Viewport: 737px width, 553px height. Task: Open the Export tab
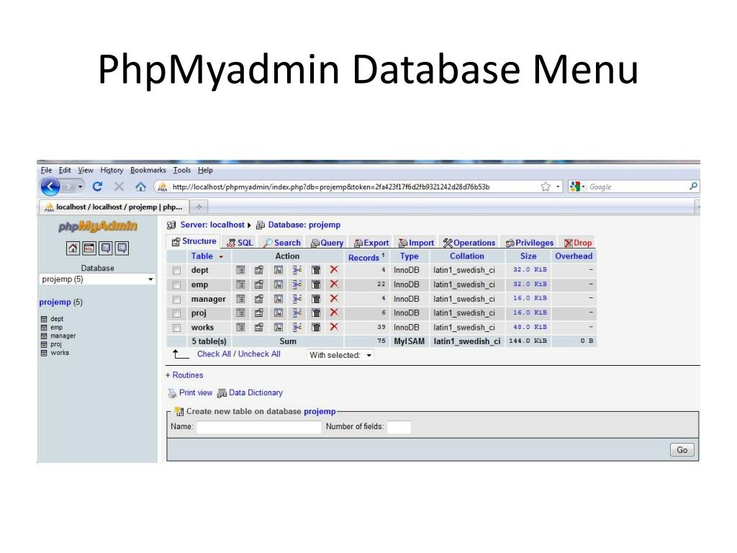(x=371, y=243)
